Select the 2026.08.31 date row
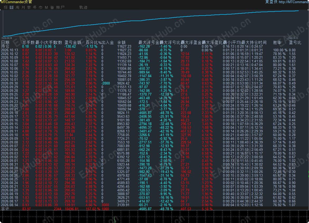Viewport: 309px width, 223px height. point(10,165)
